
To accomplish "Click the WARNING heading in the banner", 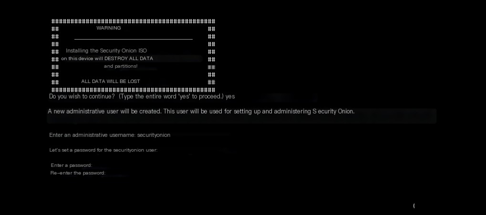I will (108, 28).
